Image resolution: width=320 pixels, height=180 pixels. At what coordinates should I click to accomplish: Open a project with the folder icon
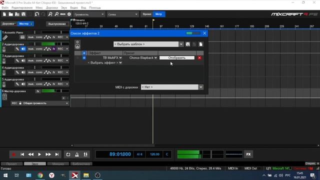coord(10,14)
